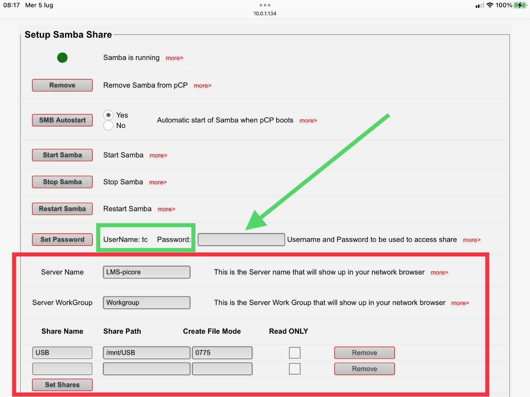Expand more> for Server Work Group description
Screen dimensions: 530x397
(x=460, y=303)
